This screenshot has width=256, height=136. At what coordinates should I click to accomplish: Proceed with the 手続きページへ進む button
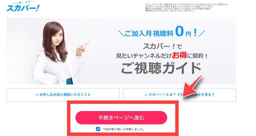coord(121,118)
